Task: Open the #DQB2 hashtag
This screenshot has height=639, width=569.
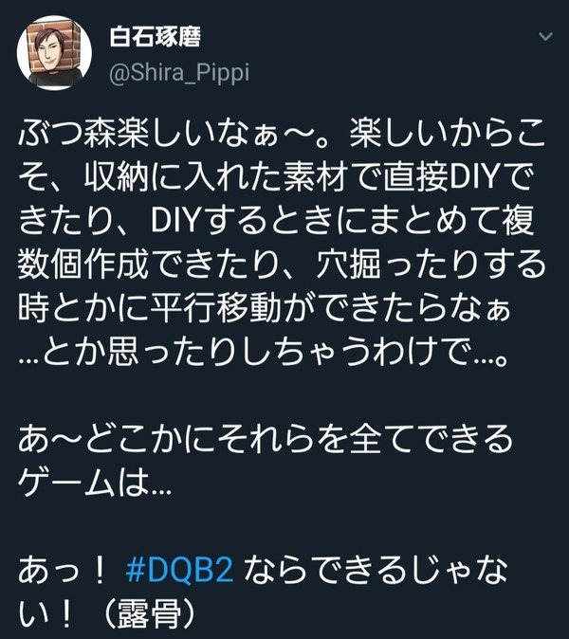Action: (x=180, y=569)
